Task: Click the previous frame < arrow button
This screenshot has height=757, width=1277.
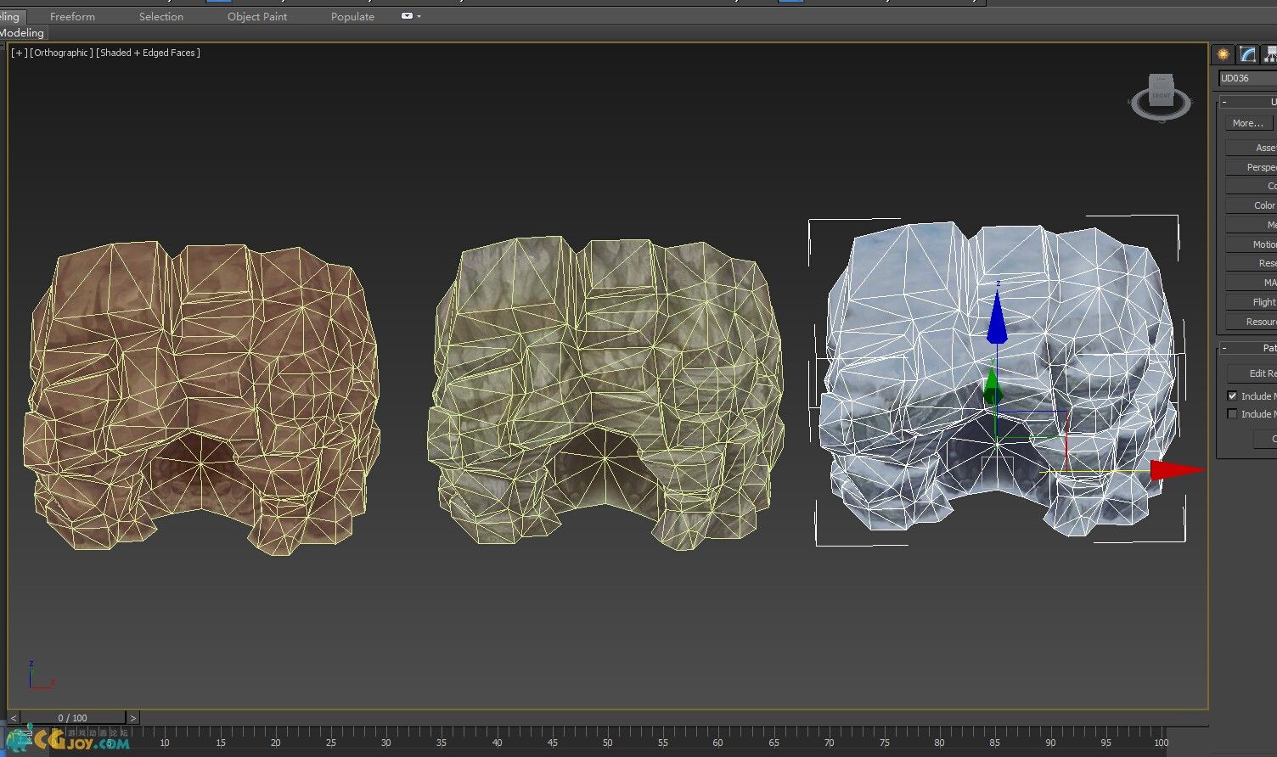Action: [13, 718]
